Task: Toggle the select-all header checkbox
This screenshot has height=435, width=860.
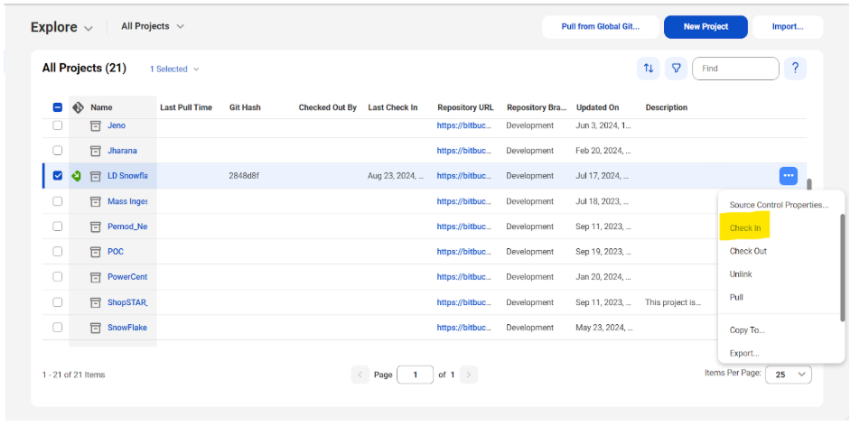Action: [58, 107]
